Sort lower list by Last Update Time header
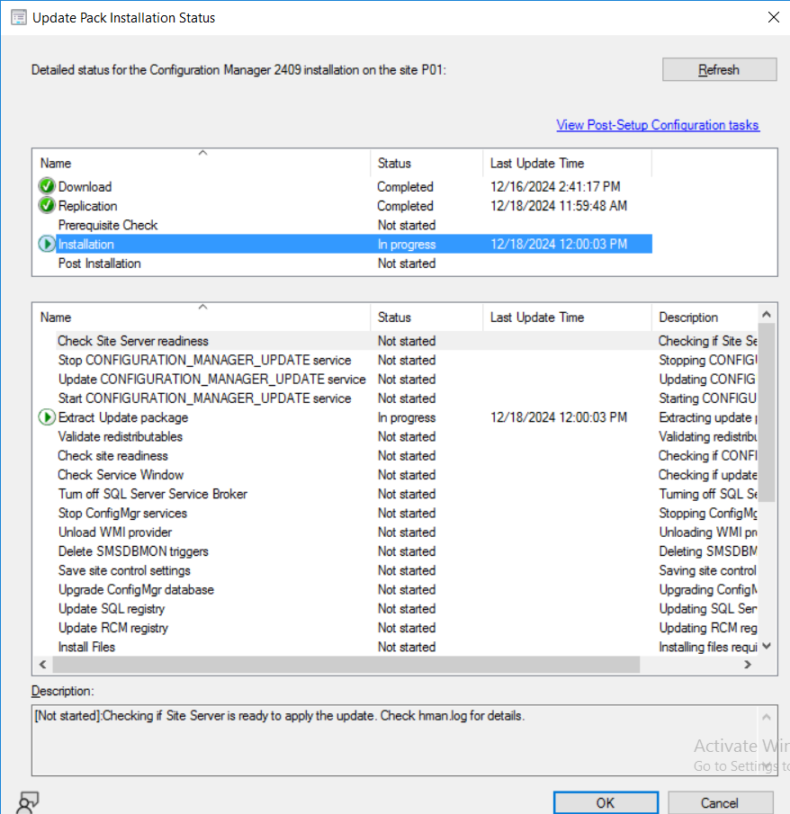Viewport: 790px width, 814px height. (x=567, y=318)
